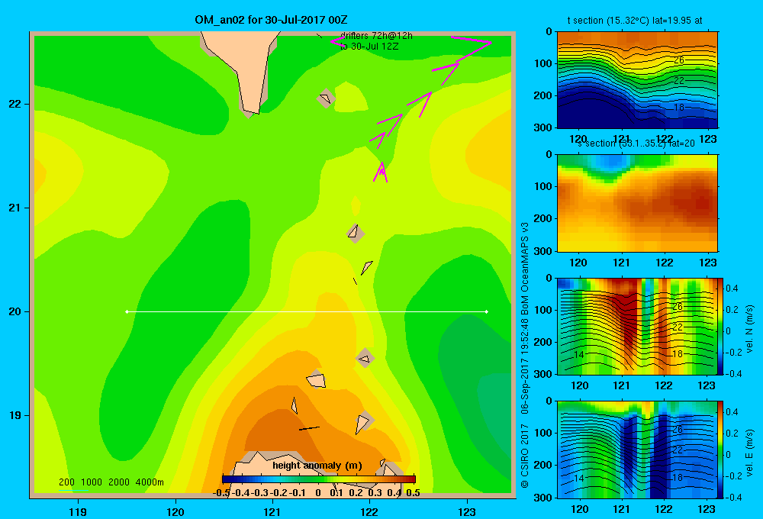
Task: Click the 's section (33.1..35.2) lat=20' title
Action: point(636,143)
